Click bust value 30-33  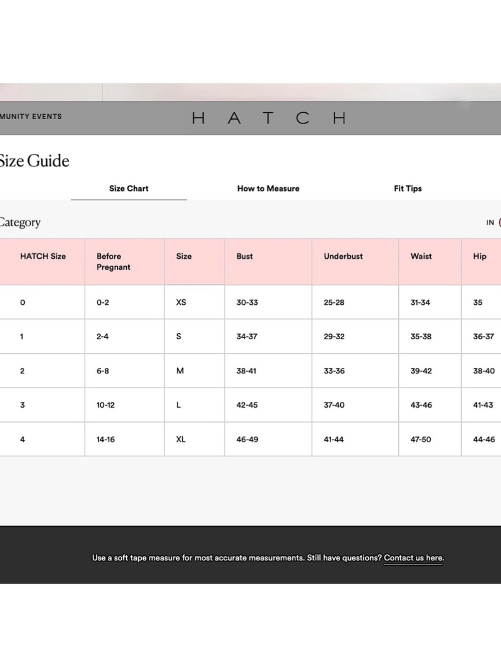[247, 302]
